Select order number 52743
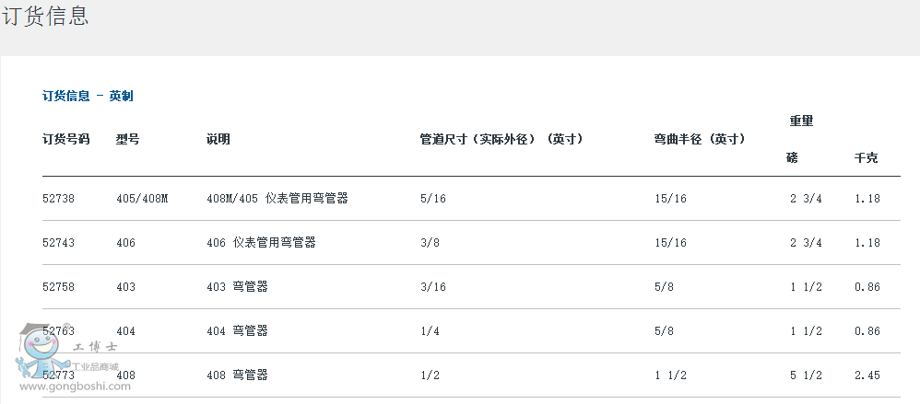Viewport: 920px width, 404px height. tap(58, 242)
